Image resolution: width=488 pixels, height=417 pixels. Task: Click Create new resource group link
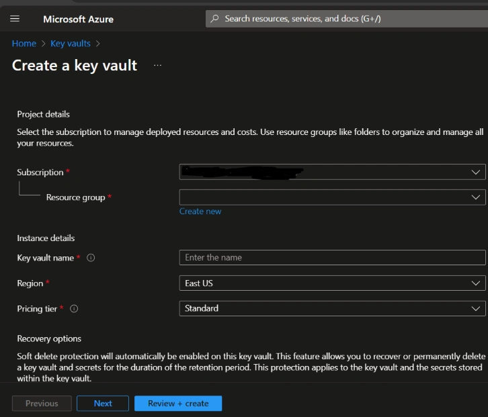click(200, 212)
